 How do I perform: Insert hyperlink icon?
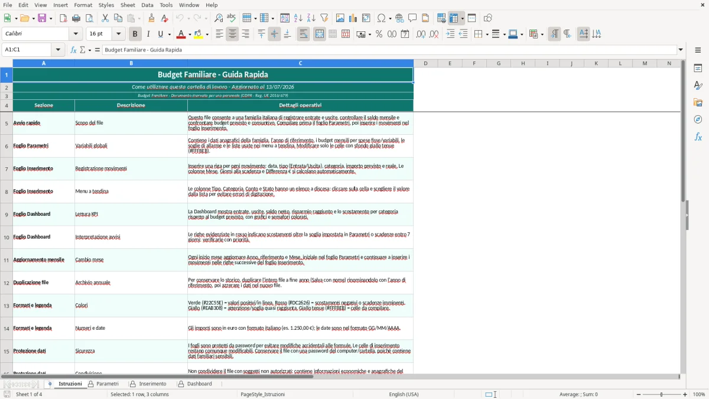click(399, 18)
